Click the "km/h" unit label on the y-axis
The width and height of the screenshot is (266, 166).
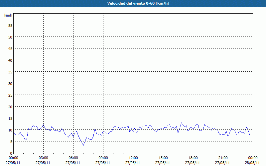tap(8, 15)
